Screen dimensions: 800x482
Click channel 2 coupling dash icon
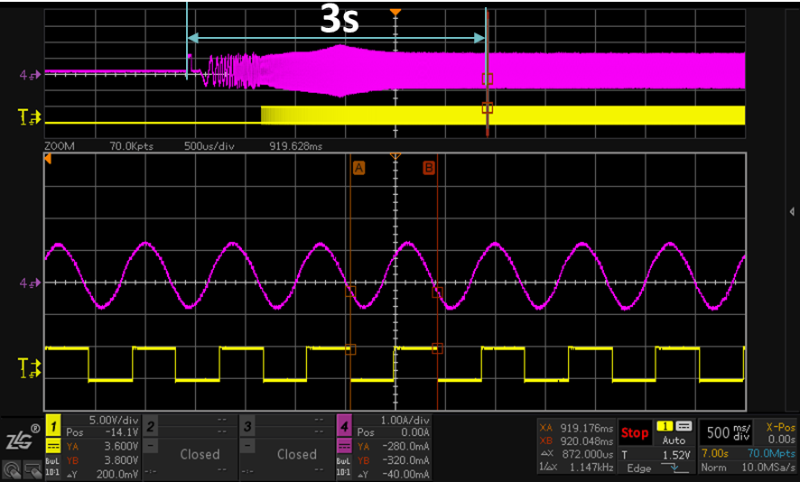click(x=150, y=446)
